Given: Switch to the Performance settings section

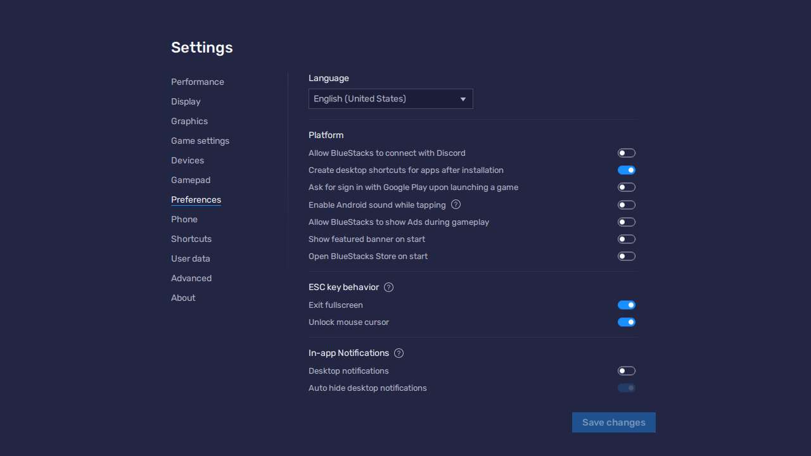Looking at the screenshot, I should 197,82.
